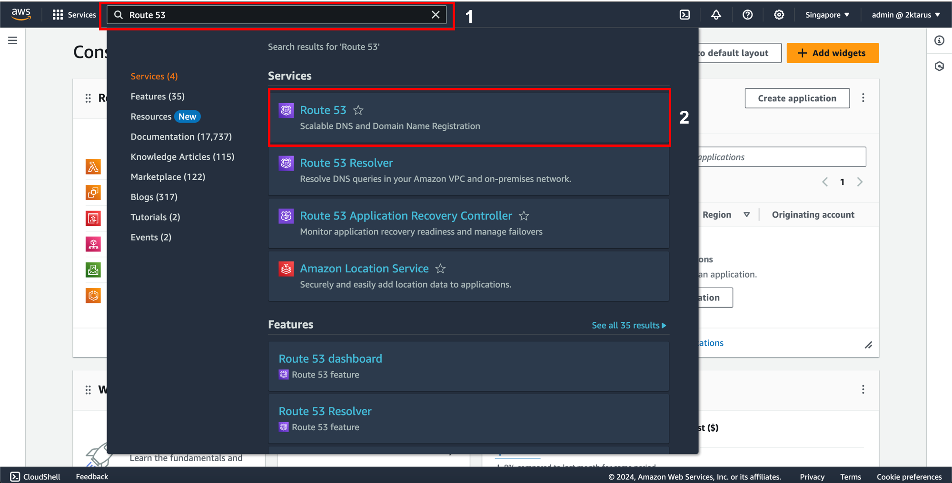Open Privacy link in footer
The width and height of the screenshot is (952, 483).
tap(812, 477)
